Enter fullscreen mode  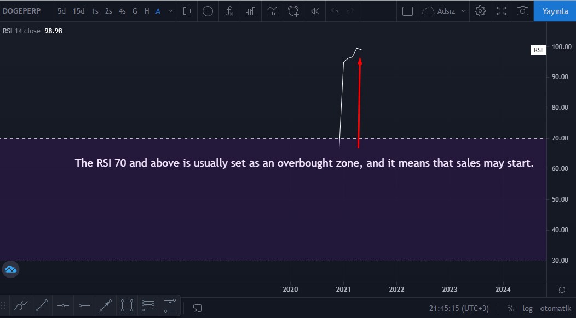(502, 11)
